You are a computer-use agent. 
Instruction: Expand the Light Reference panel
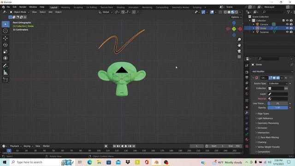point(265,119)
